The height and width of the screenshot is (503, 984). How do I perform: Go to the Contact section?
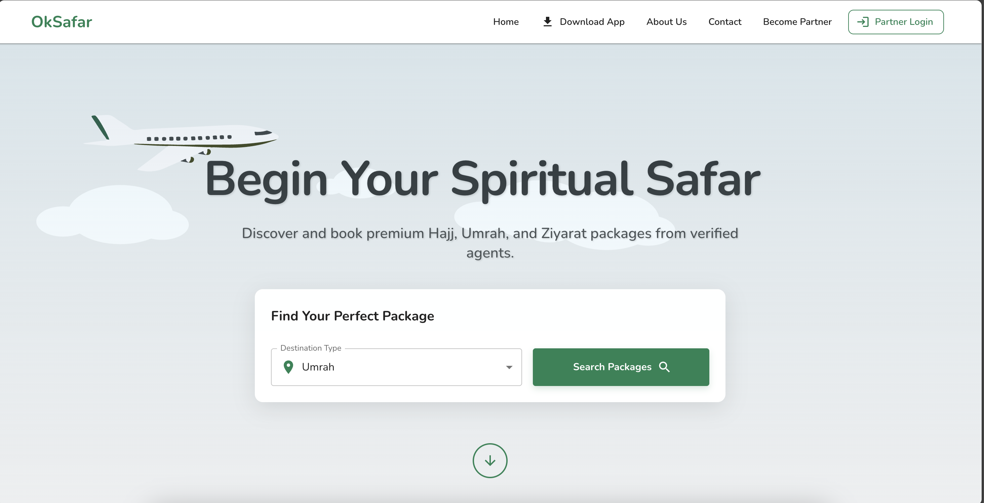tap(724, 22)
